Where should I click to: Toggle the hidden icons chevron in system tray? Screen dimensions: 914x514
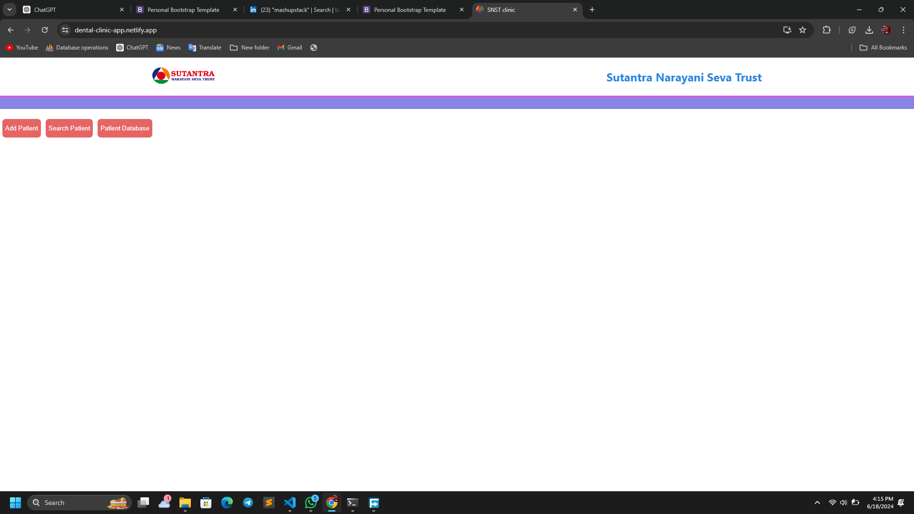click(x=817, y=502)
